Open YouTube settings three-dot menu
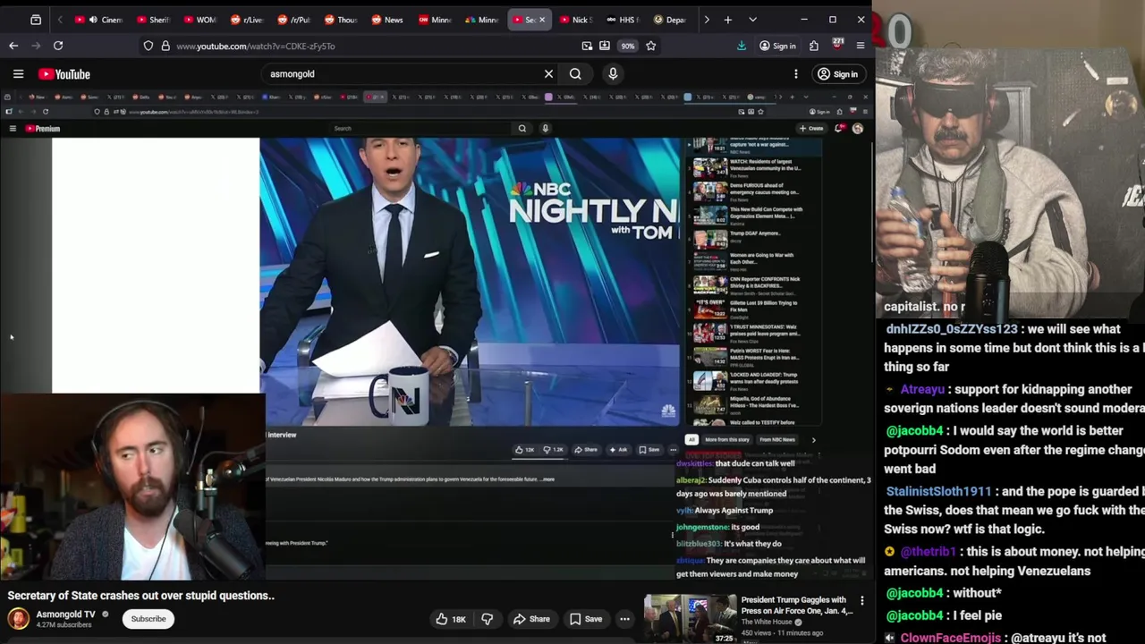The width and height of the screenshot is (1145, 644). [x=795, y=74]
